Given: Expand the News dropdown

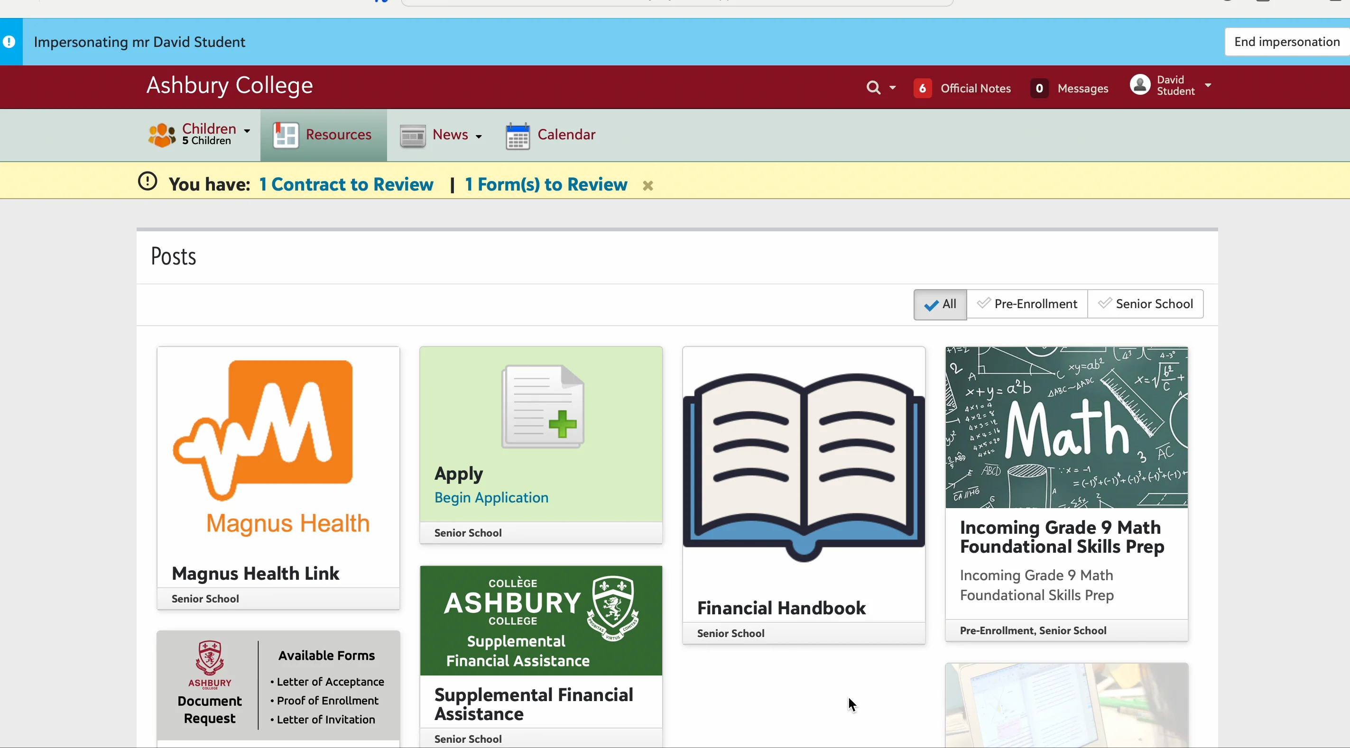Looking at the screenshot, I should pyautogui.click(x=479, y=136).
